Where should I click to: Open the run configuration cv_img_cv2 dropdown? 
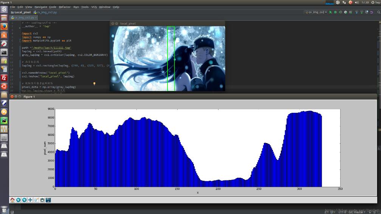316,12
